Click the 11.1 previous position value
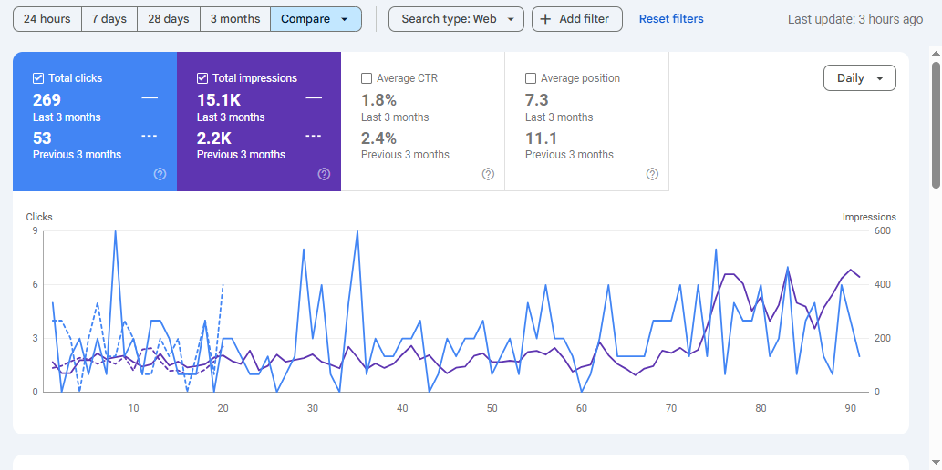Viewport: 942px width, 470px height. [542, 138]
